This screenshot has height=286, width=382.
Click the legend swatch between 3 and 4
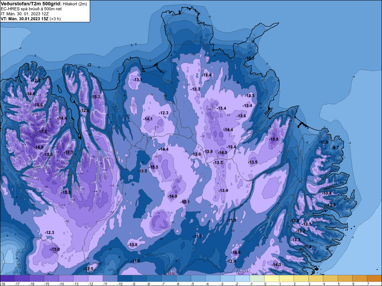tap(316, 278)
